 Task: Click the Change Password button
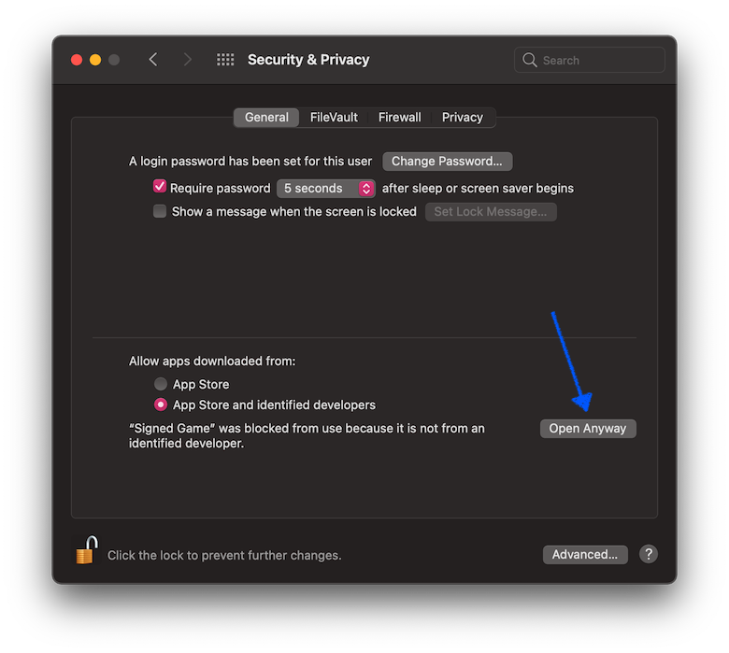pyautogui.click(x=447, y=161)
